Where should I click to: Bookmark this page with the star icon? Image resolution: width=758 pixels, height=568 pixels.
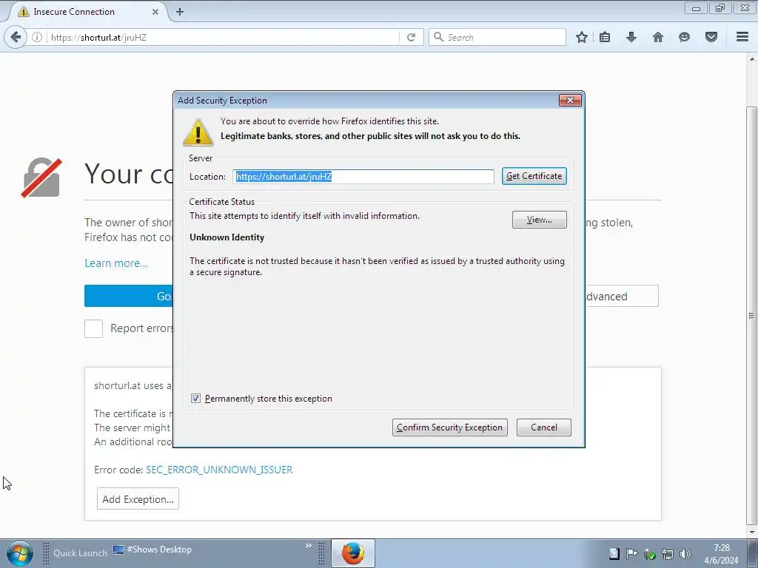click(582, 37)
